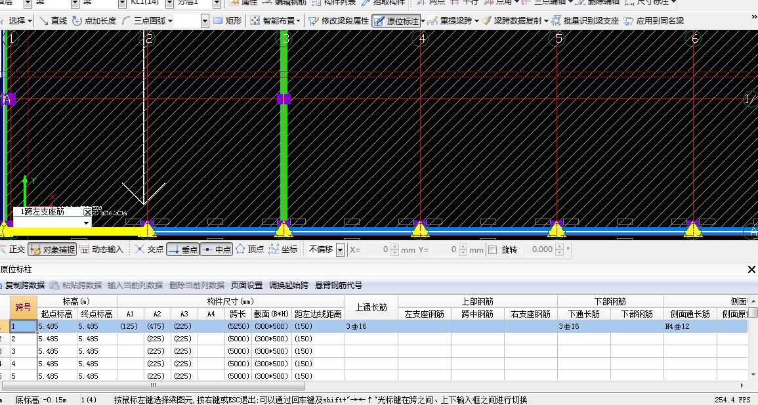Choose the 点加长度 point-plus-length tool

95,21
